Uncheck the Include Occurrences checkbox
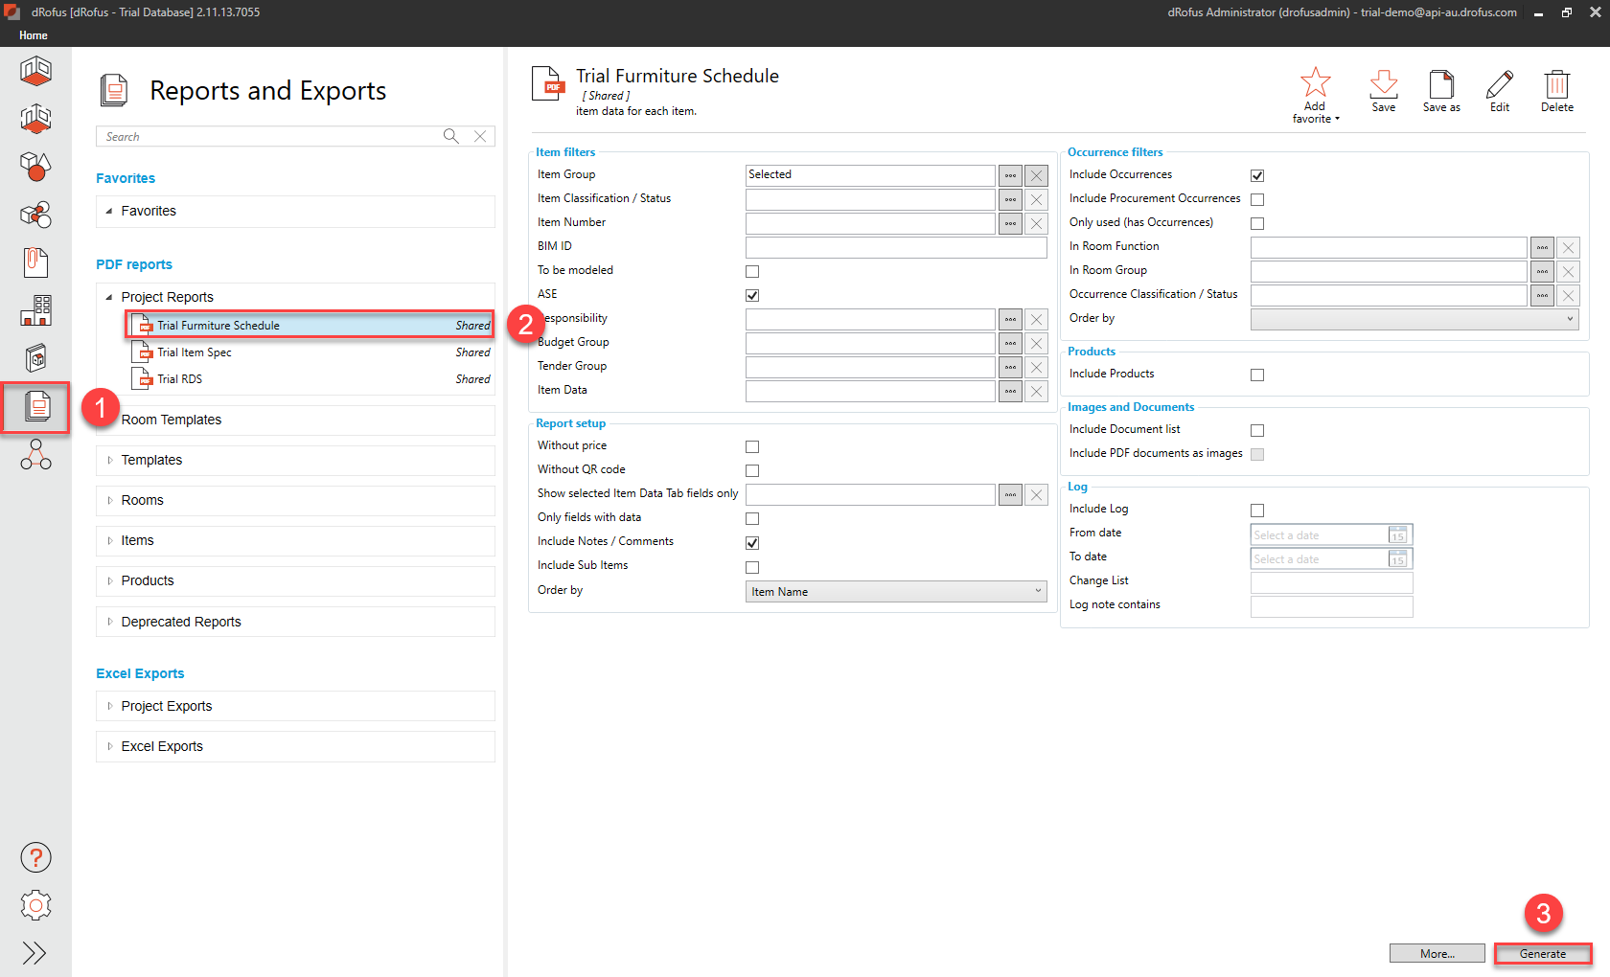The width and height of the screenshot is (1610, 977). (x=1257, y=175)
